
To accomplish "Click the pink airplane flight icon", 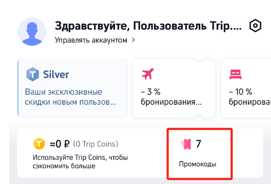I will tap(148, 74).
